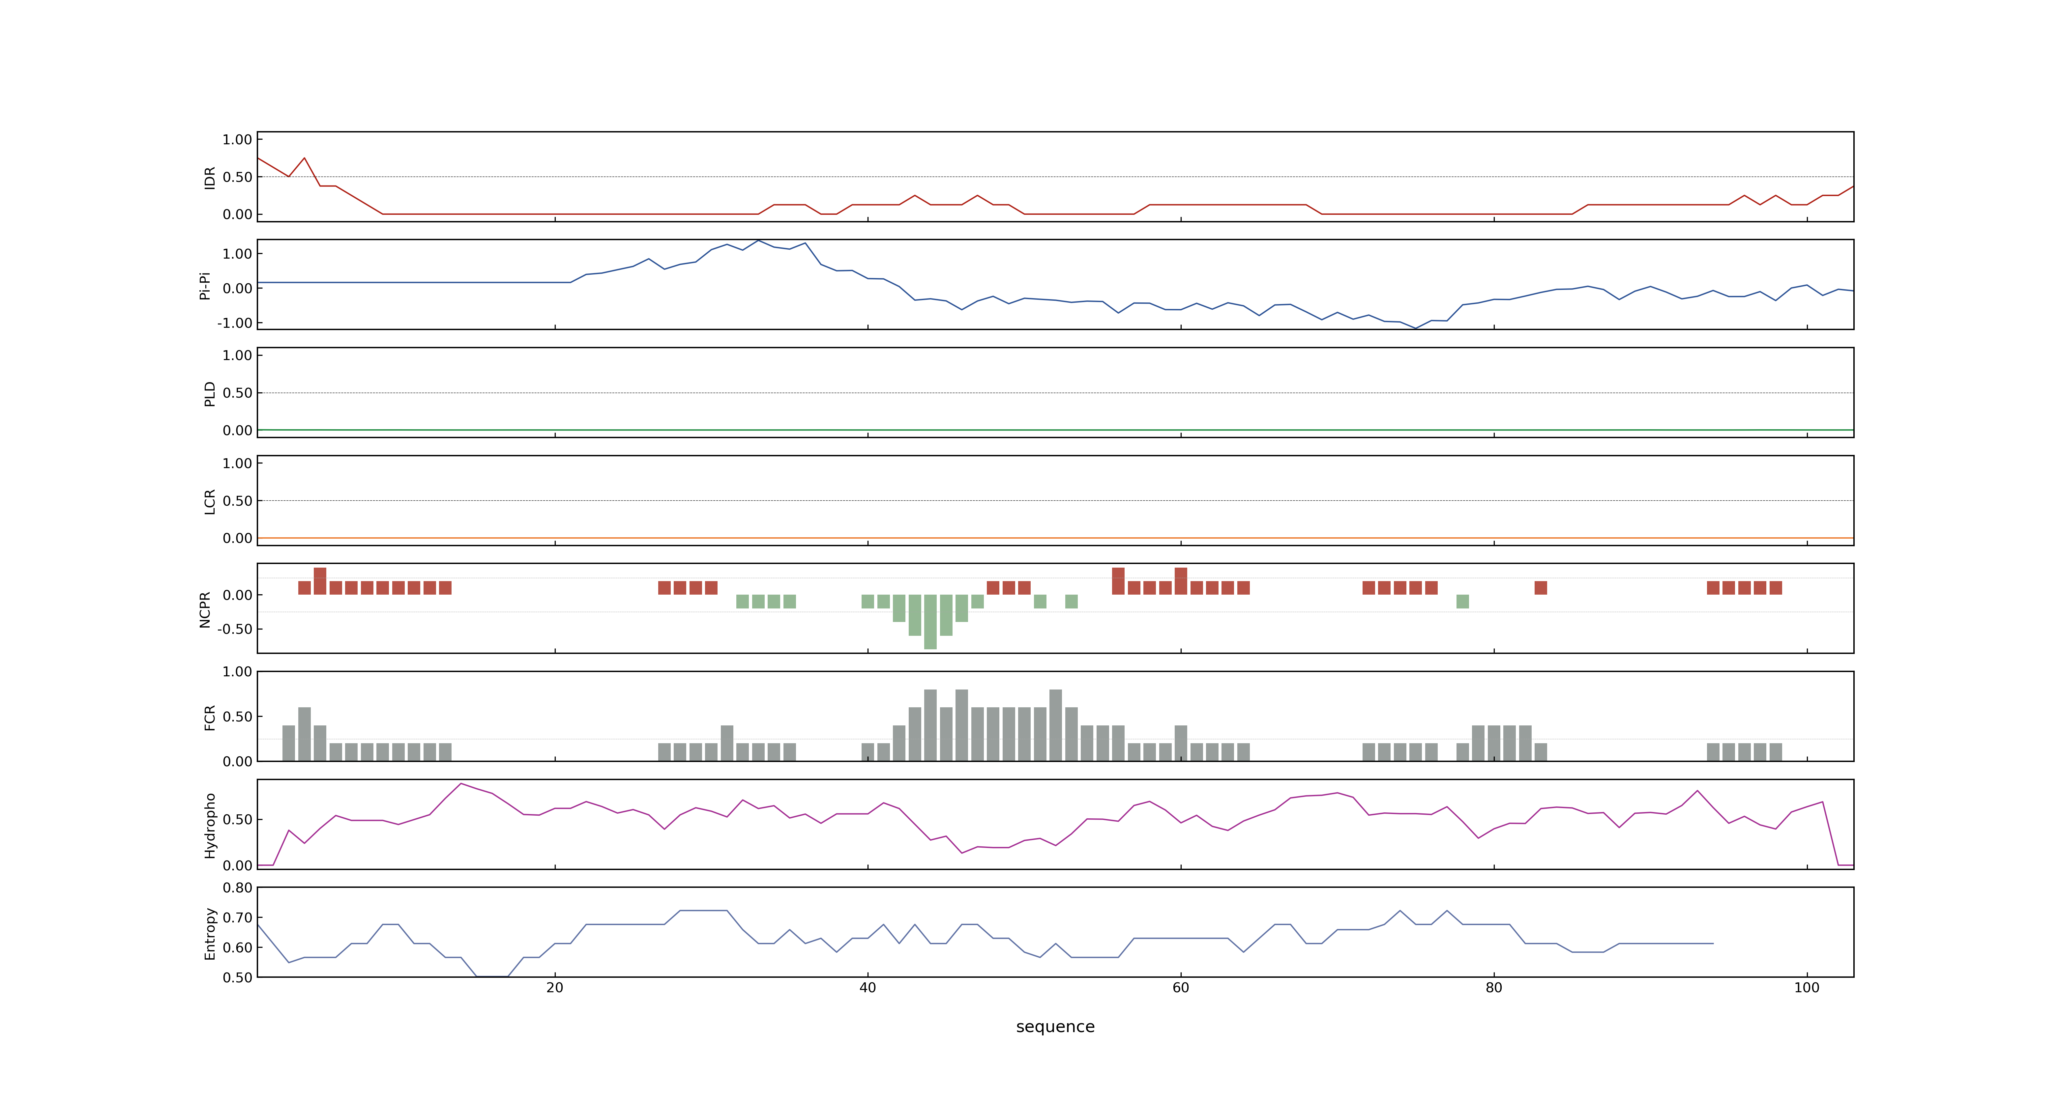Select the LCR y-axis label
The height and width of the screenshot is (1098, 2060).
pos(210,501)
